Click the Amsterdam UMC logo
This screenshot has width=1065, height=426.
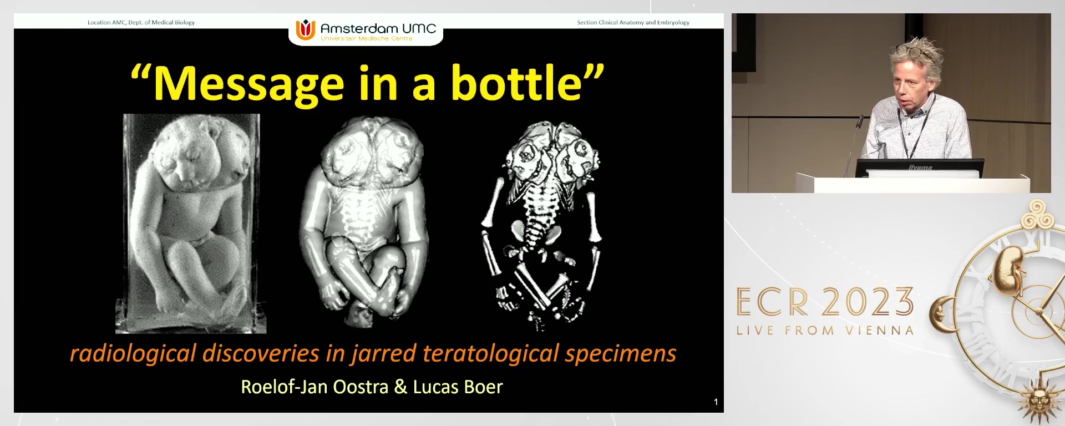366,31
